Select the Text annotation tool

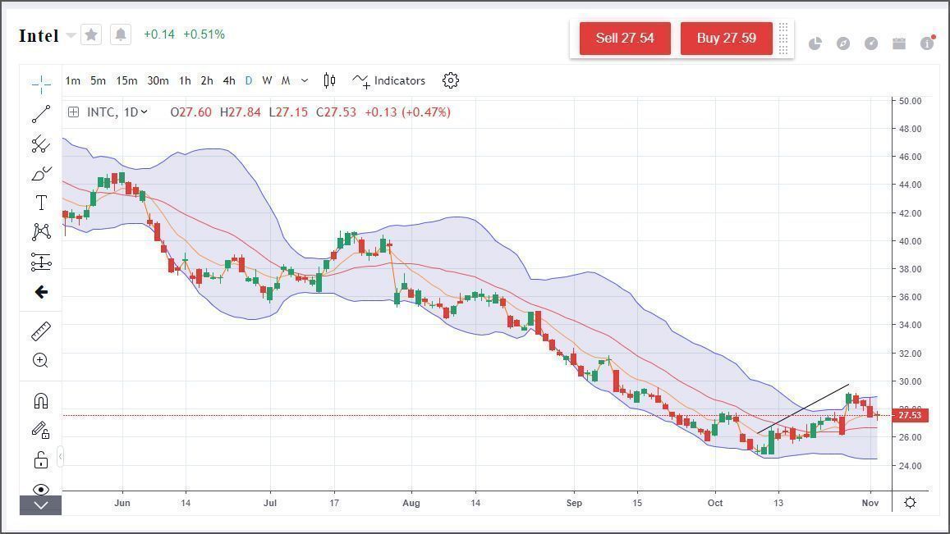coord(41,203)
